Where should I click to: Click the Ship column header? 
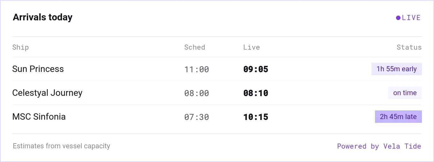click(20, 47)
